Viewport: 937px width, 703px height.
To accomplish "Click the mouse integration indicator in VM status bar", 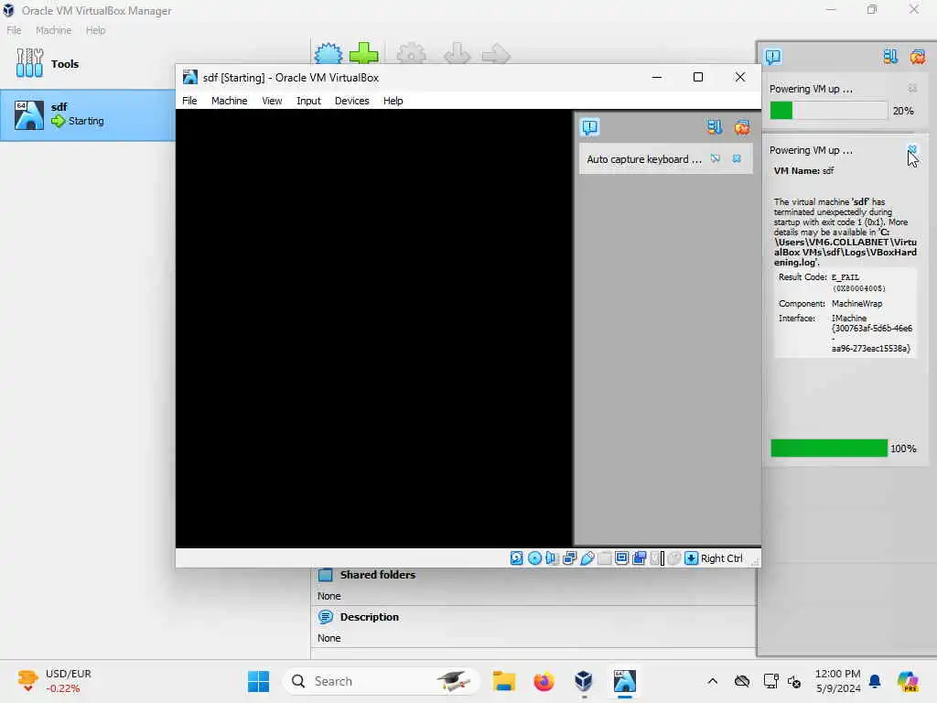I will (x=674, y=558).
